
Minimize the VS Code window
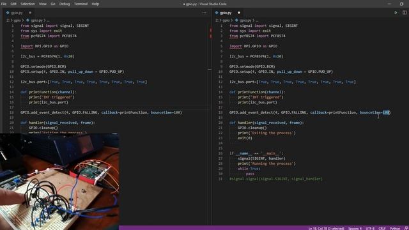coord(389,4)
